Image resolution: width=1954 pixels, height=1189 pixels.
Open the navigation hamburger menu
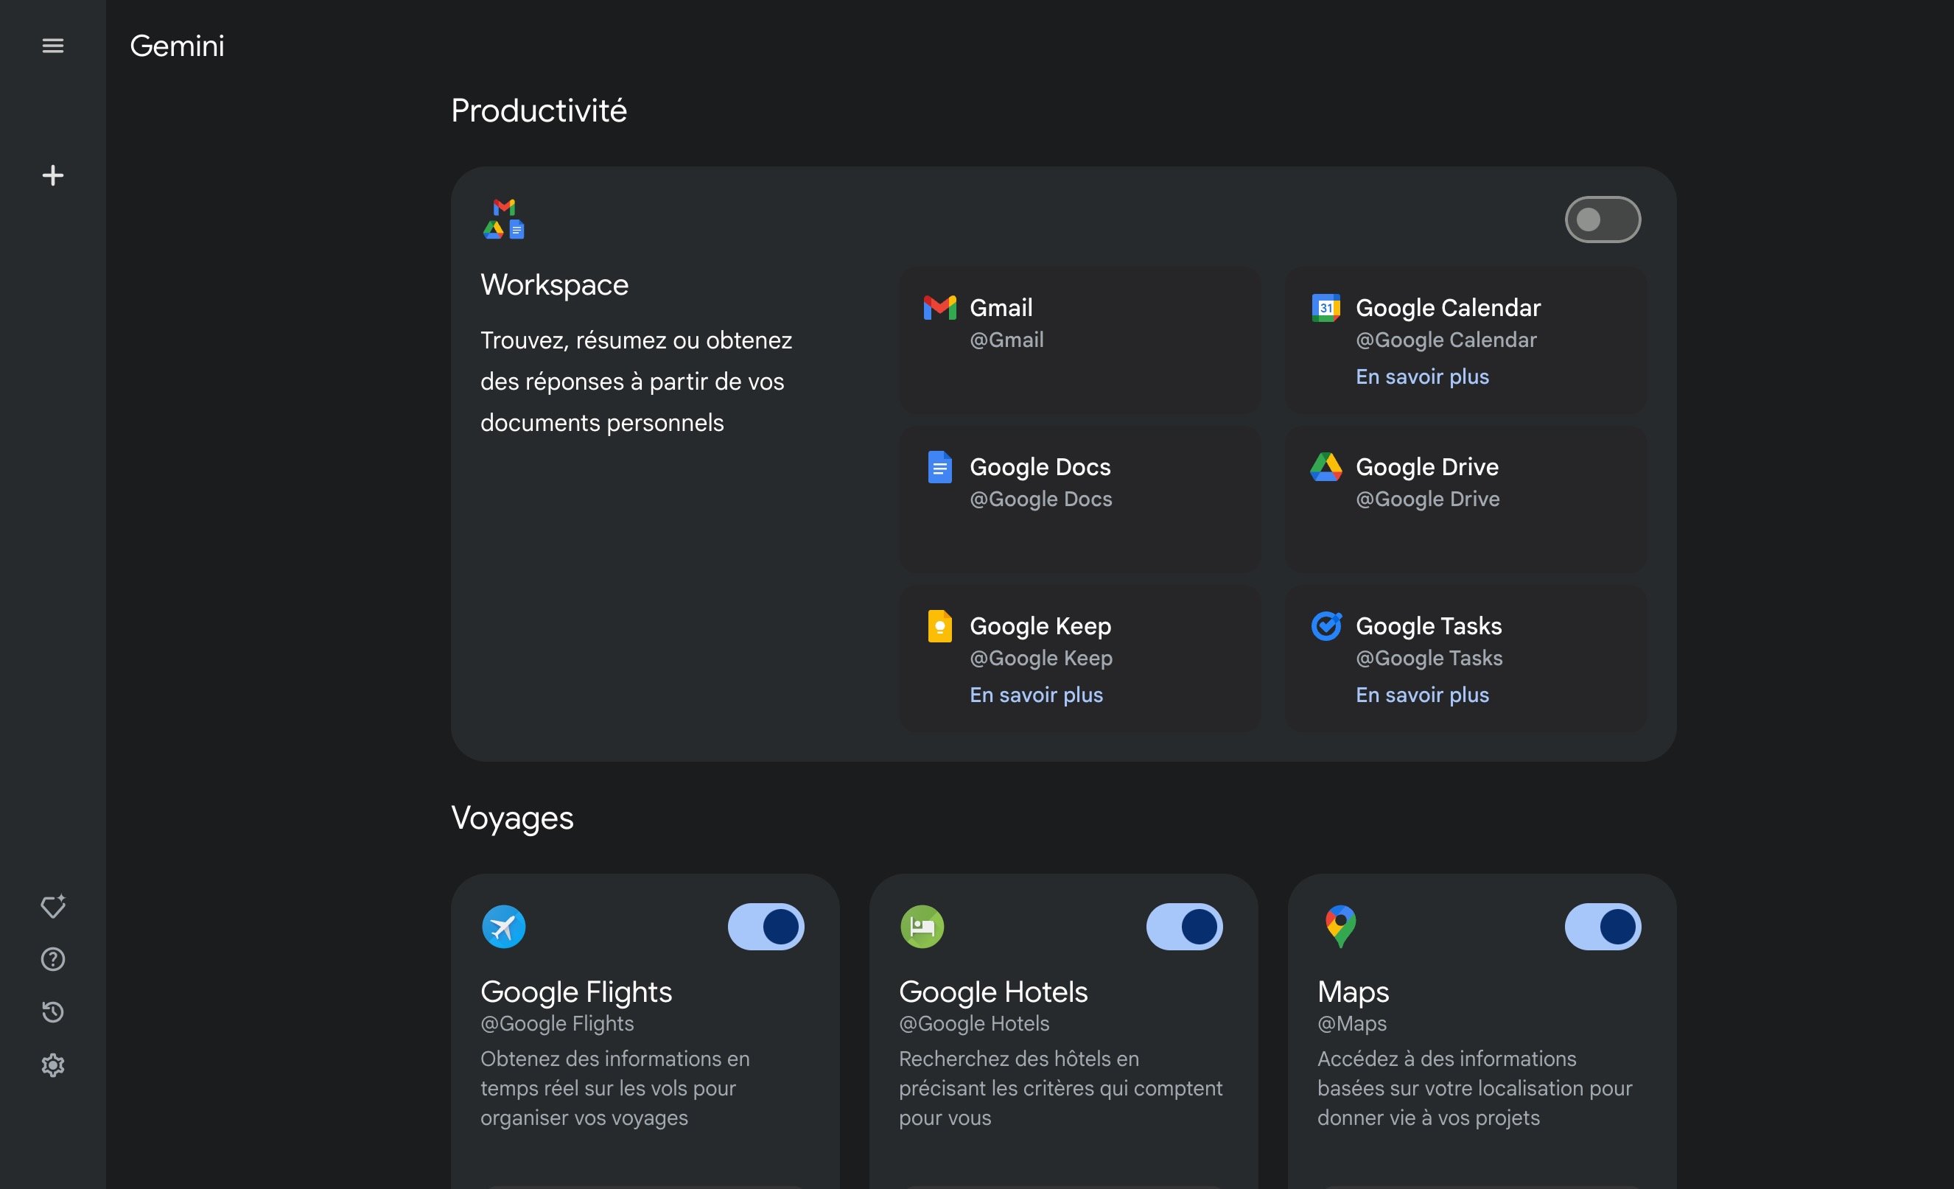(x=52, y=45)
